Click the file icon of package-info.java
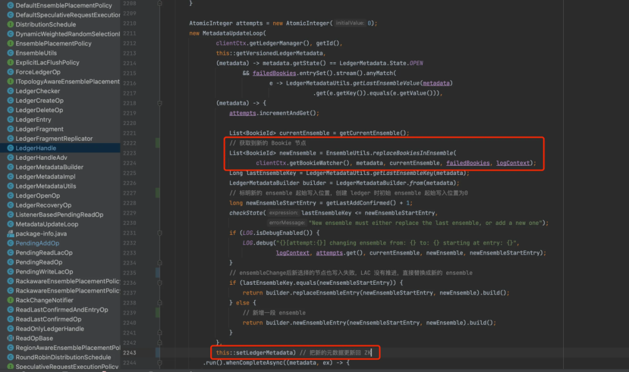 (10, 234)
